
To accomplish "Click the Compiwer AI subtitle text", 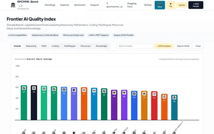I will pyautogui.click(x=23, y=9).
